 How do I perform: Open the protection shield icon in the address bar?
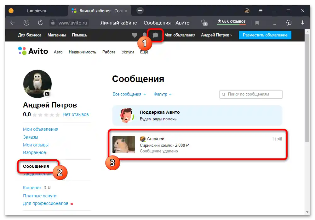(x=204, y=23)
